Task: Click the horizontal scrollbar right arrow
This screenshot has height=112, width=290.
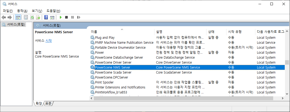Action: click(x=282, y=98)
